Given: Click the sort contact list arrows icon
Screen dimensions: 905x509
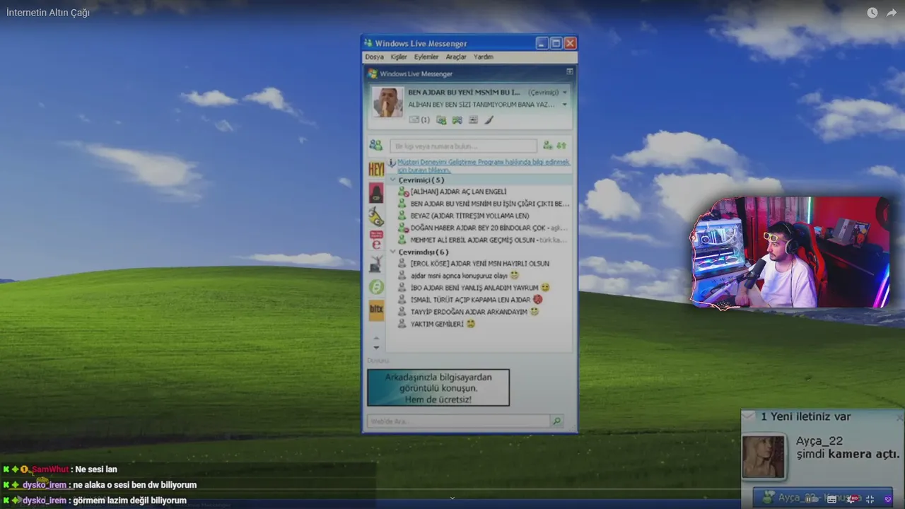Looking at the screenshot, I should click(x=561, y=146).
